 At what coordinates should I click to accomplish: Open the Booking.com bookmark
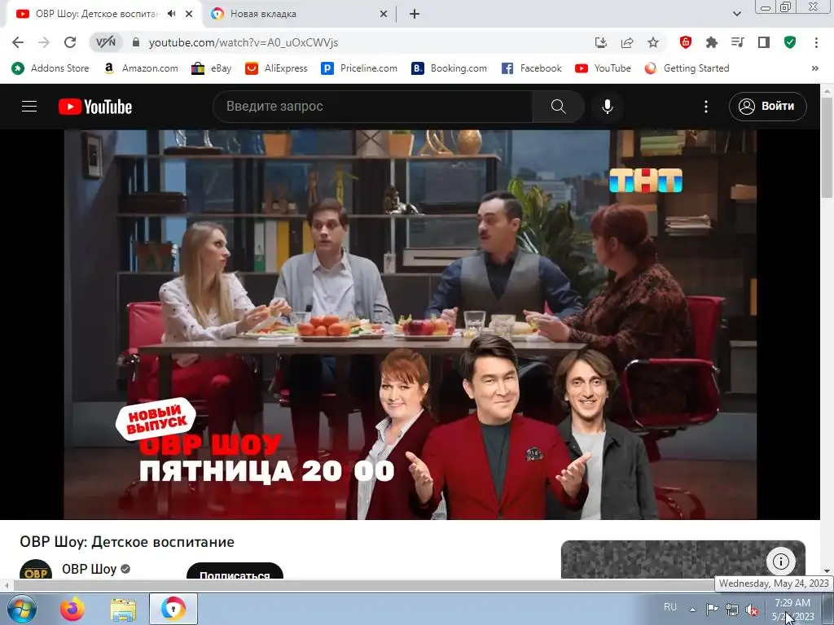[450, 68]
